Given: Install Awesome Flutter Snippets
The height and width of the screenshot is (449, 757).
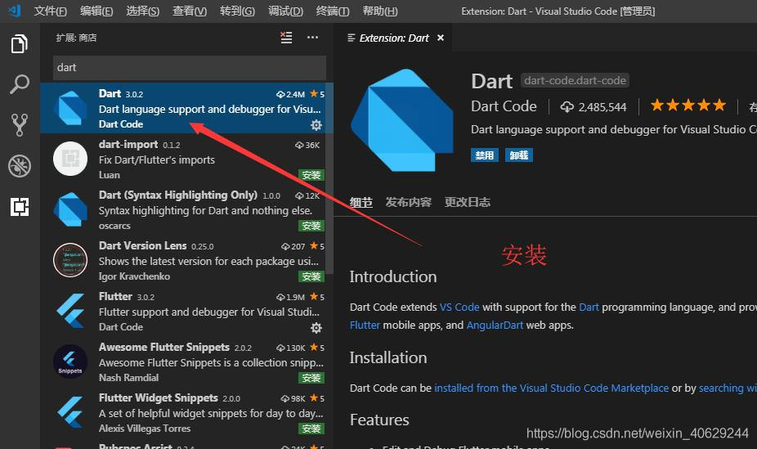Looking at the screenshot, I should pyautogui.click(x=311, y=378).
